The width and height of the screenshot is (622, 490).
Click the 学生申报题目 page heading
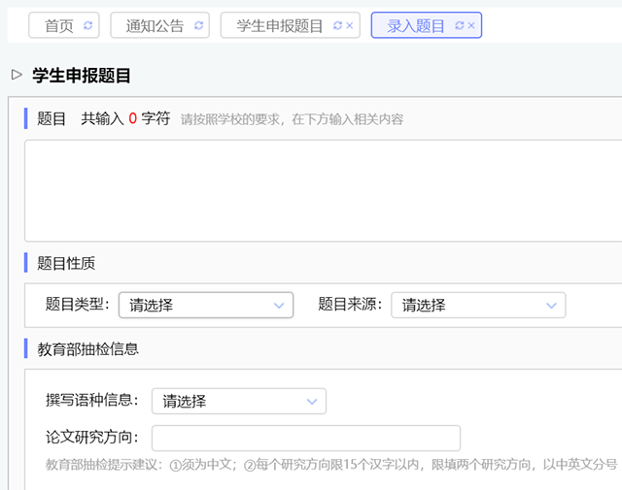[x=82, y=75]
